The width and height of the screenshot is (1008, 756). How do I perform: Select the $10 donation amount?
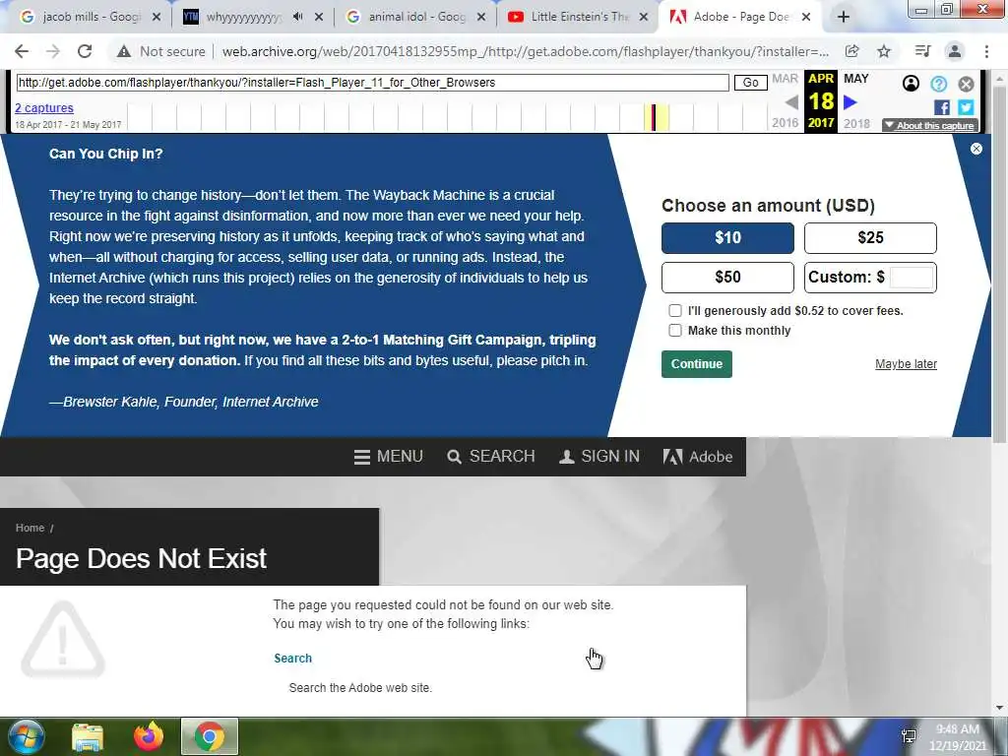click(727, 238)
